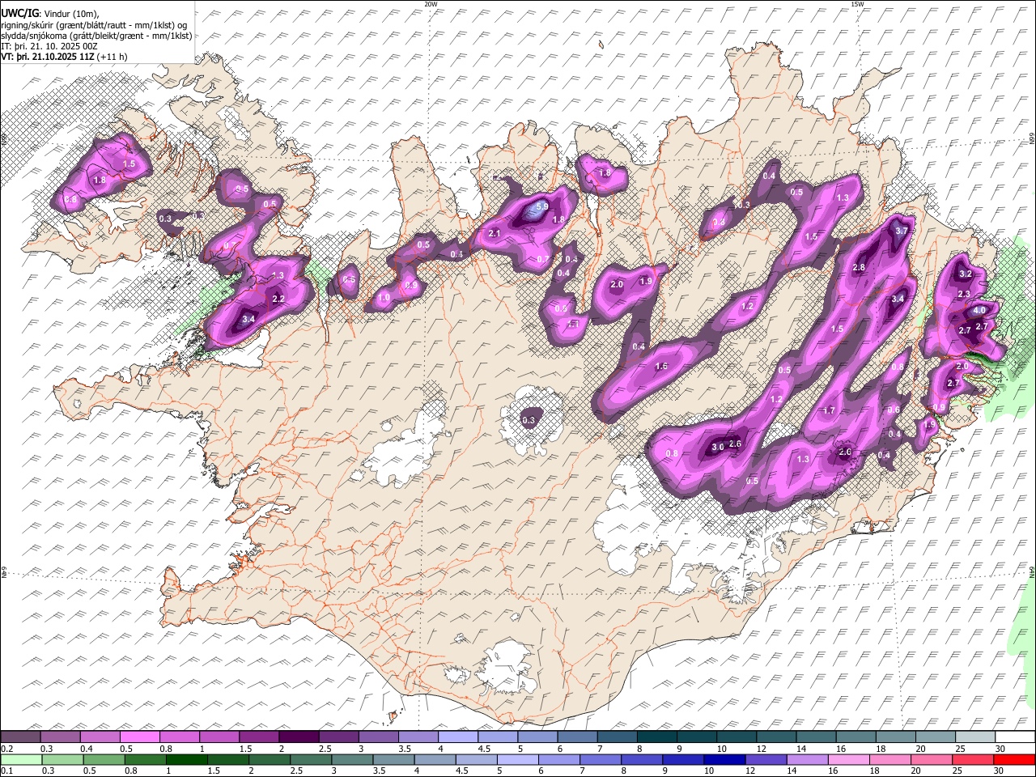This screenshot has width=1036, height=777.
Task: Pick the palest green 0.1 rain legend swatch
Action: point(20,759)
